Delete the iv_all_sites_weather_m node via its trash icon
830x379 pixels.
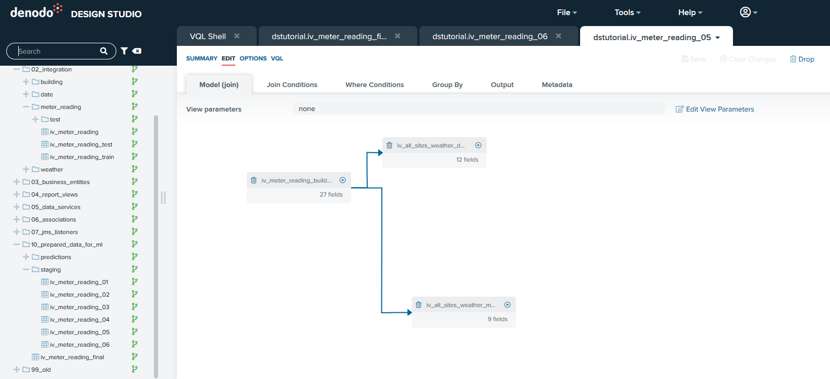click(x=418, y=305)
